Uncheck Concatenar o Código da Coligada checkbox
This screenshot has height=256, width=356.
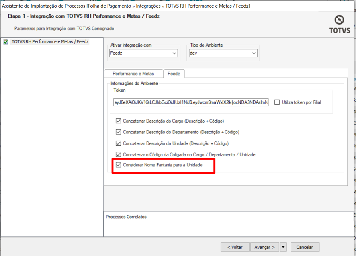(x=118, y=154)
